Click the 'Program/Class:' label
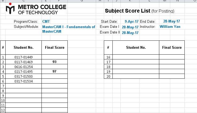The height and width of the screenshot is (113, 197). click(26, 21)
